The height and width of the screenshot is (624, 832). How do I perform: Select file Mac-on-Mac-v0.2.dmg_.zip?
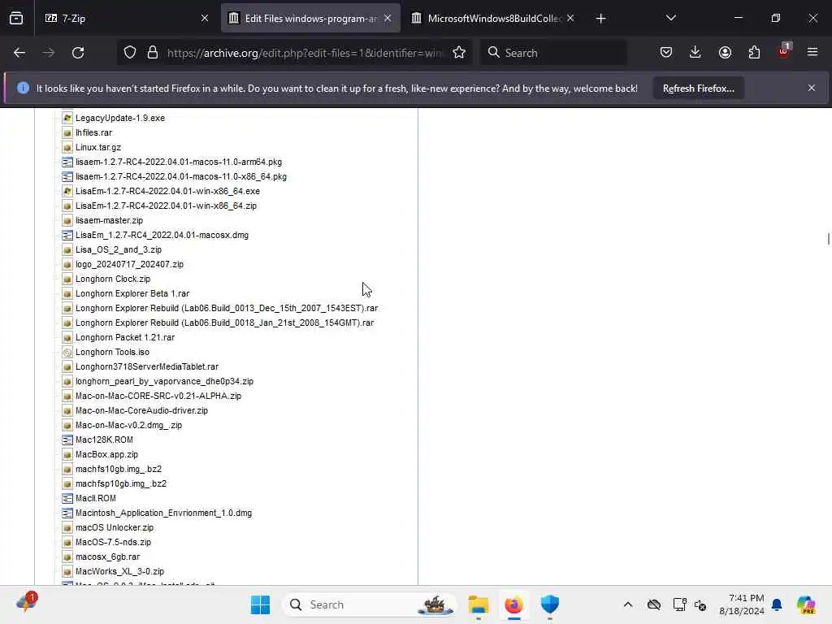pyautogui.click(x=129, y=425)
